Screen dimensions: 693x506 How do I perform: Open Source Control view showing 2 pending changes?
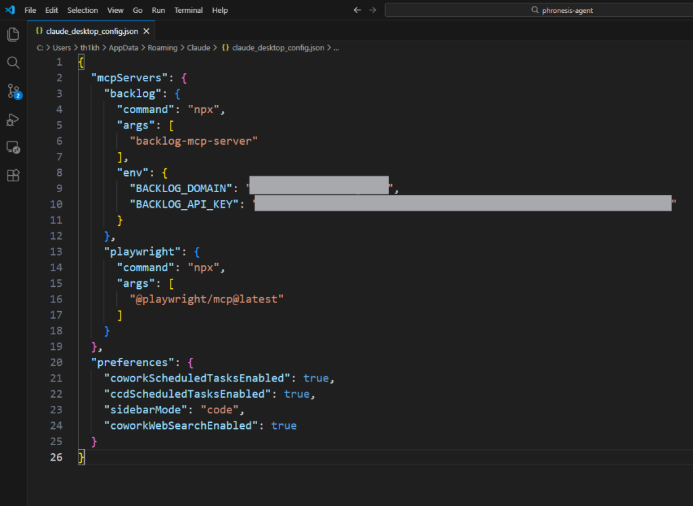pos(12,91)
